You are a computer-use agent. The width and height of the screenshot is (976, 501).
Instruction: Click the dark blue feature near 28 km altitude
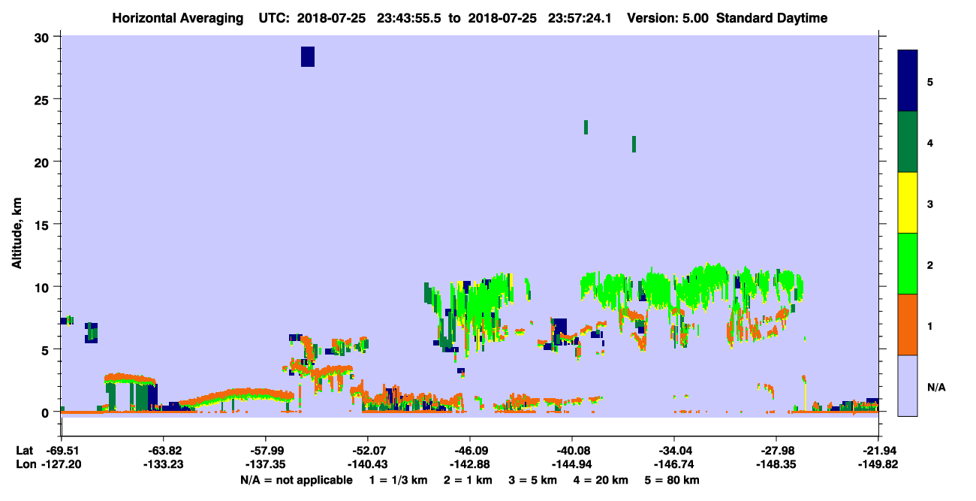tap(308, 56)
